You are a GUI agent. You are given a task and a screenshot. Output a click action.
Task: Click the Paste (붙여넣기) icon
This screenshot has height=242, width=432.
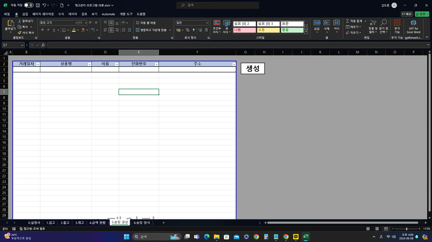pos(10,23)
